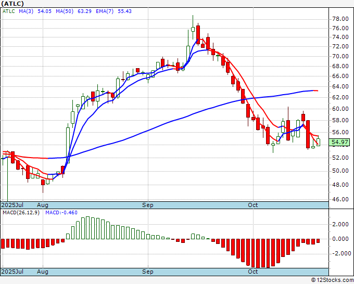Click the MA(50) indicator label
This screenshot has width=354, height=284.
click(65, 11)
